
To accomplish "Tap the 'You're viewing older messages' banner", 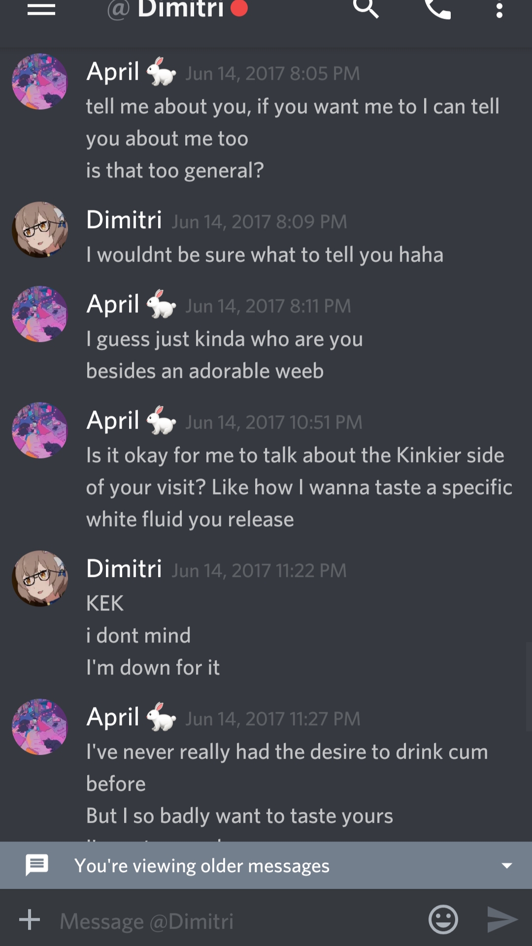I will (266, 865).
